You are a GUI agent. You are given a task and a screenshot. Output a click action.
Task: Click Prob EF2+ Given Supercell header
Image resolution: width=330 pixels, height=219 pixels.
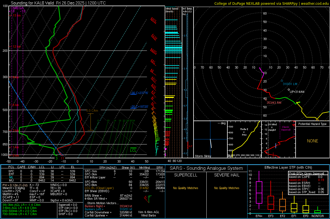pyautogui.click(x=307, y=173)
